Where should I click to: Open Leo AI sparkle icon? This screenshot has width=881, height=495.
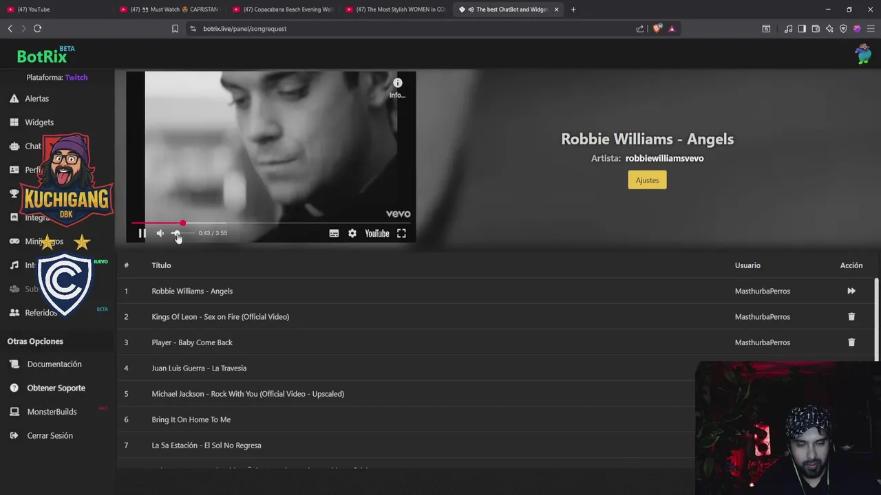[829, 29]
